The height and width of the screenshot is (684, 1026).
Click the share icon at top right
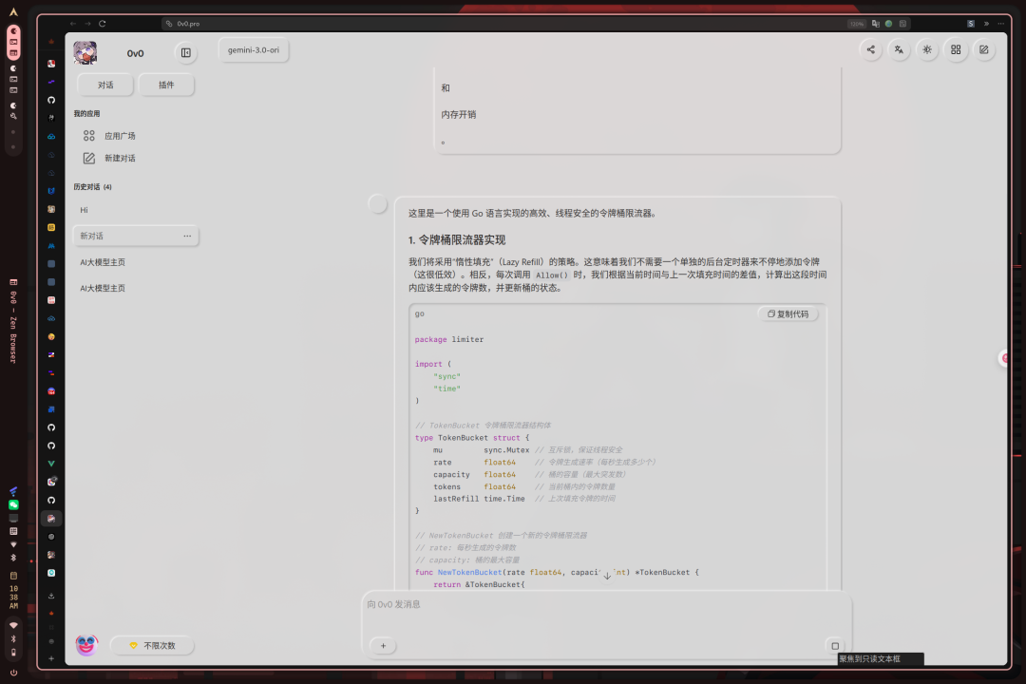click(871, 49)
